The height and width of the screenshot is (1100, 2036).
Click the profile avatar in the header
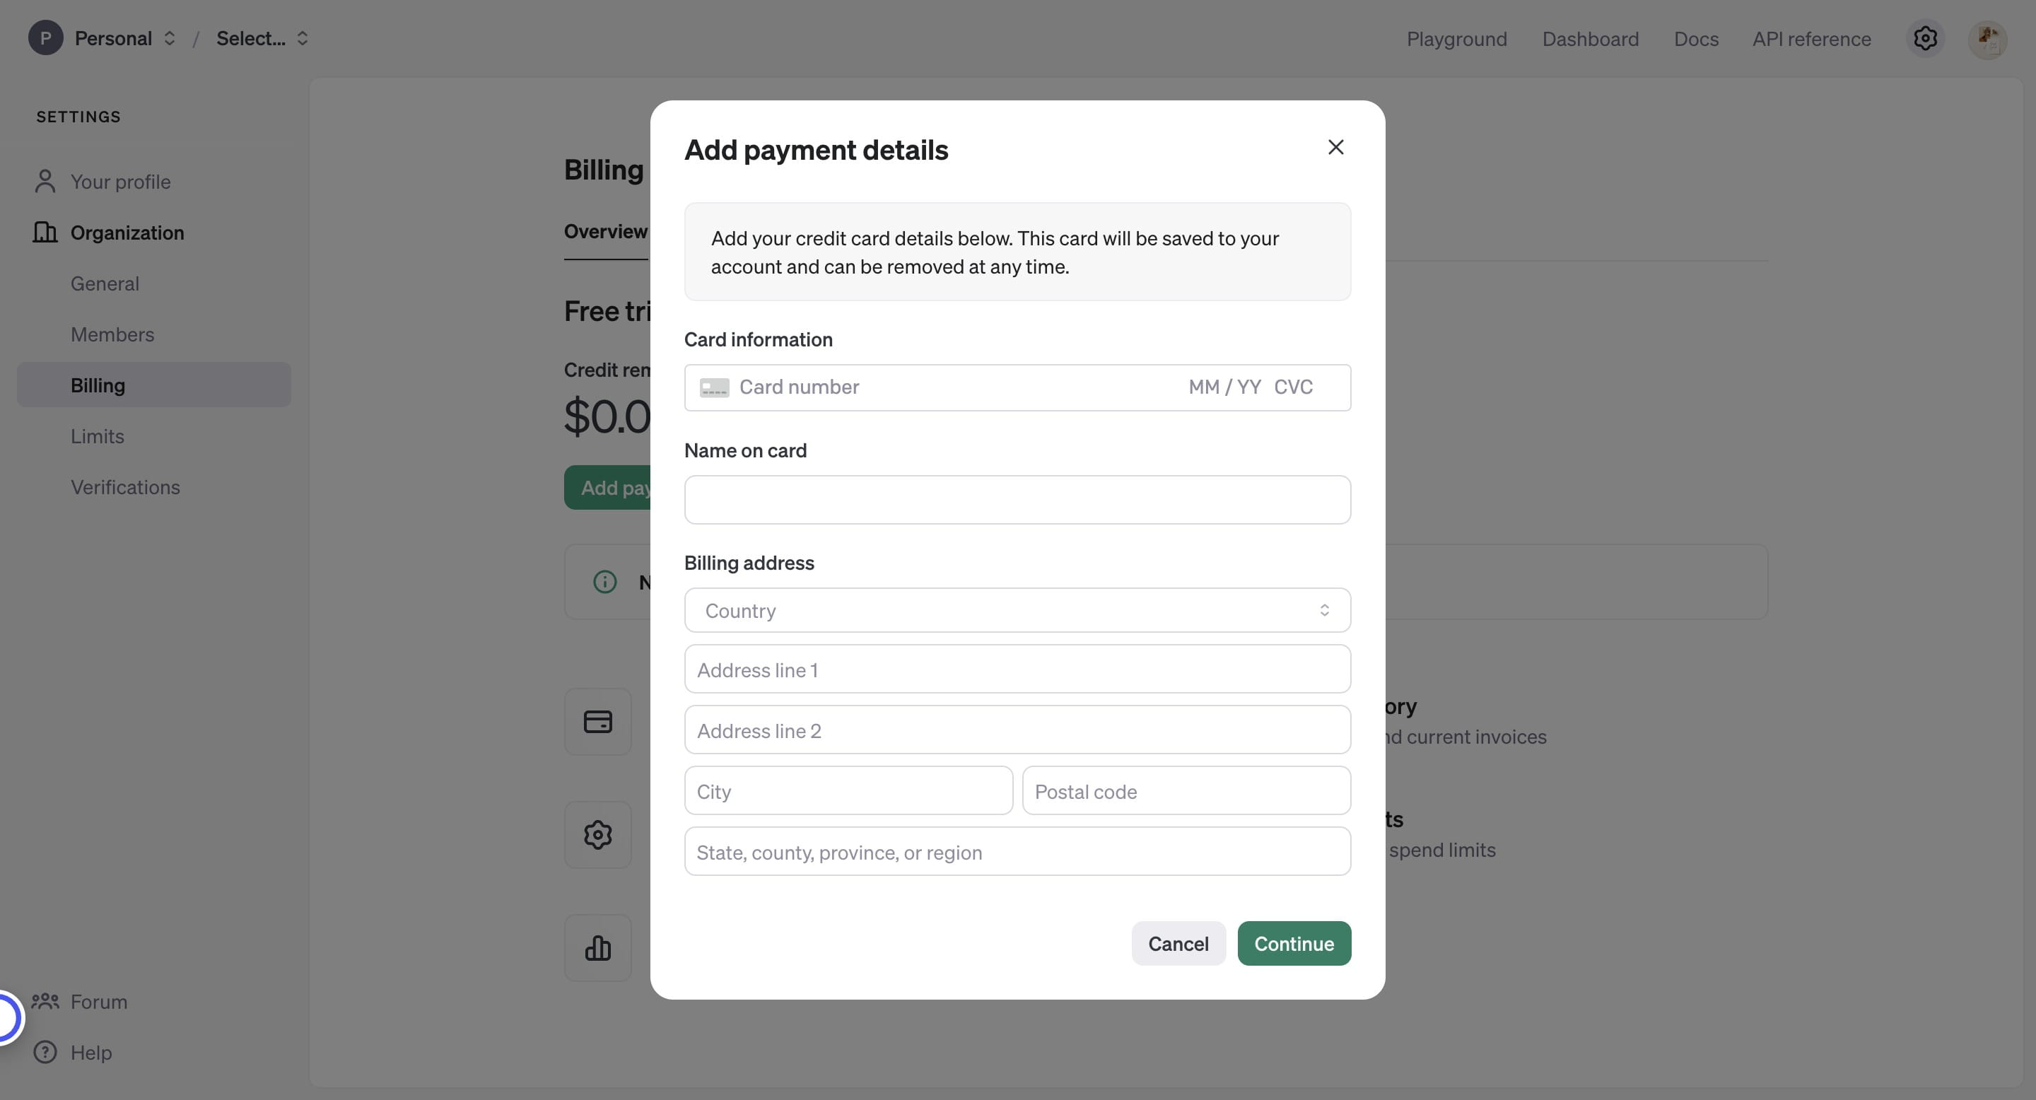(x=1989, y=38)
